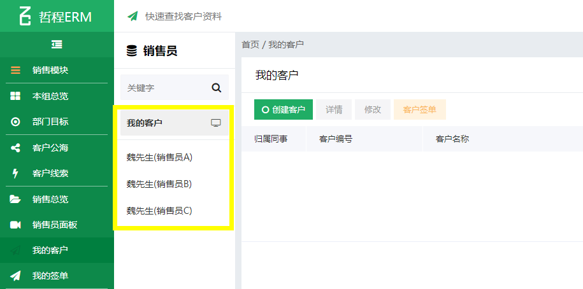
Task: Click the 客户线索 lightning icon
Action: click(x=15, y=174)
